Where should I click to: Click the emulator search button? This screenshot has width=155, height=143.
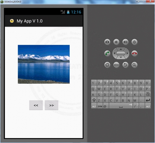pyautogui.click(x=134, y=65)
